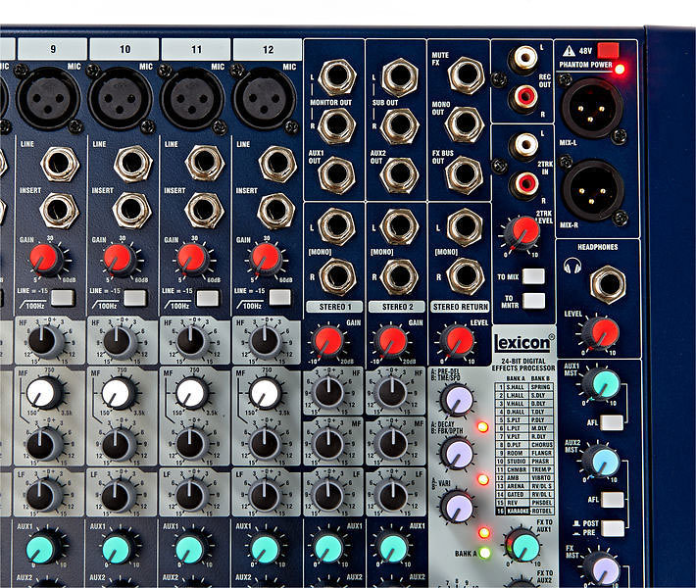Click the FX TO AUX1 teal knob

click(524, 547)
